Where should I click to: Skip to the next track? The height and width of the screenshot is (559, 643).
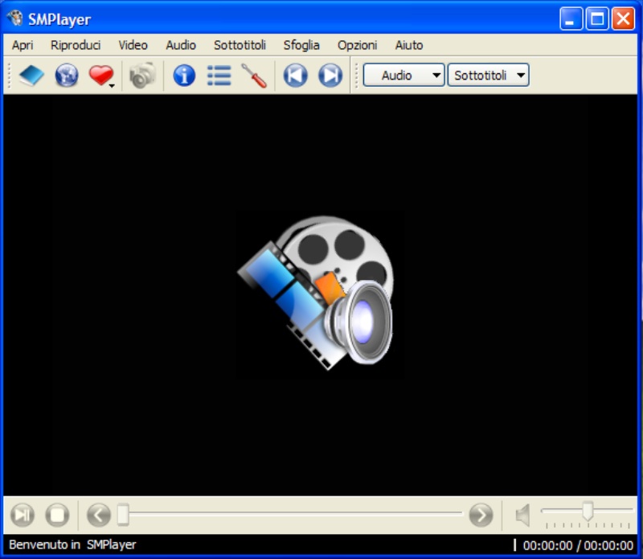click(x=330, y=76)
